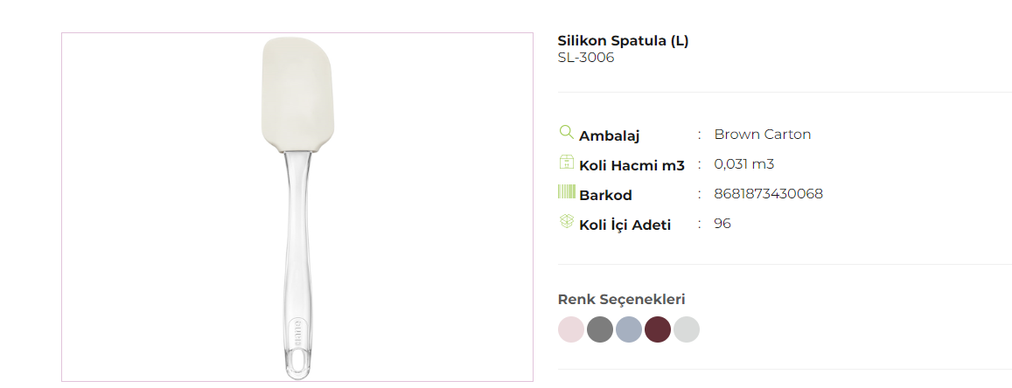
Task: Choose the dark gray color swatch
Action: pos(600,329)
